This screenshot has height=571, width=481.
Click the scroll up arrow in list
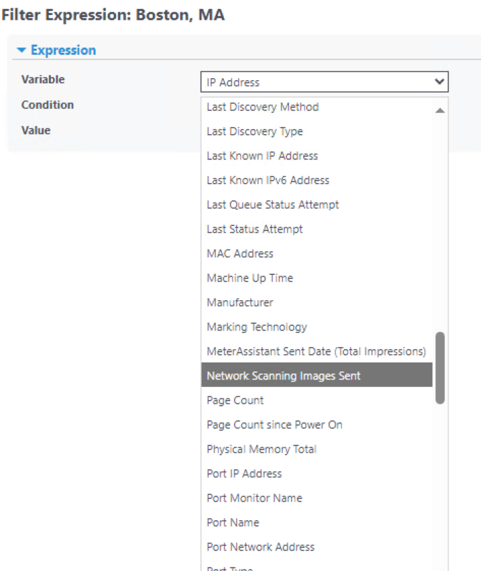[x=440, y=110]
